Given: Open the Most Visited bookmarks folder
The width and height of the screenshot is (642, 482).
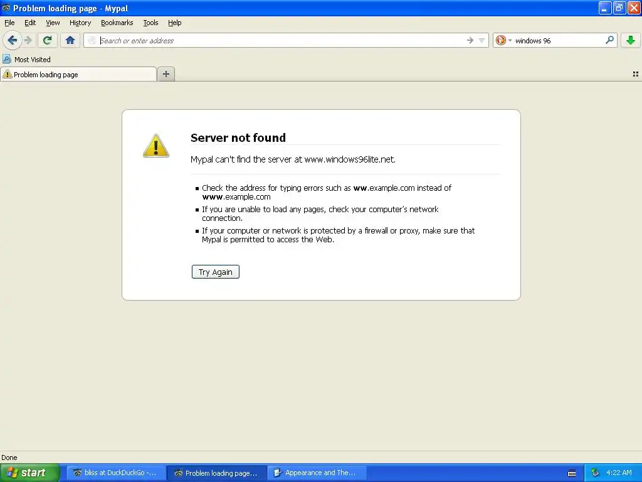Looking at the screenshot, I should (27, 59).
